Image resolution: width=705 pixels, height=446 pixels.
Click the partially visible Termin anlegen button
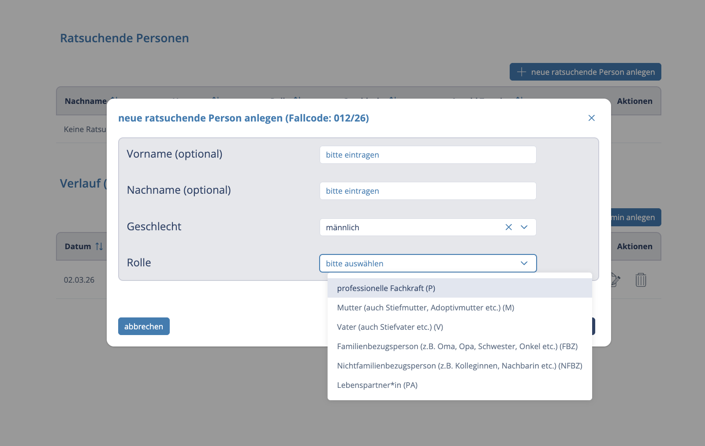coord(635,217)
